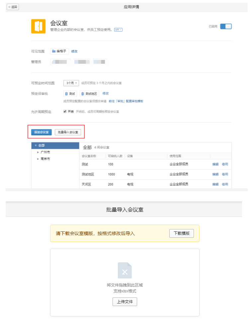Screen dimensions: 252x325
Task: Click the 测试 room tag under 预定须审批
Action: (70, 94)
